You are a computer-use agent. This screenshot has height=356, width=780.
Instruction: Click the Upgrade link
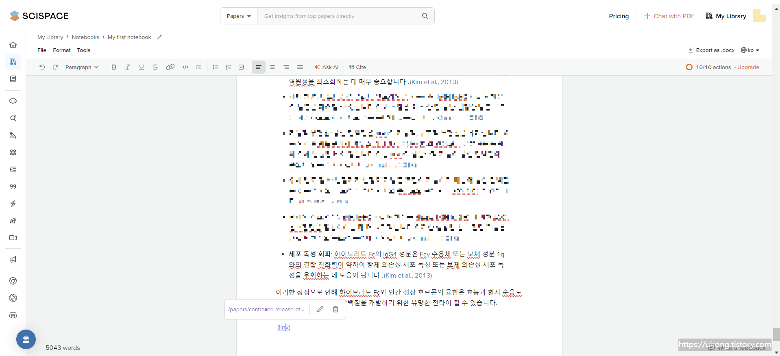[x=748, y=67]
